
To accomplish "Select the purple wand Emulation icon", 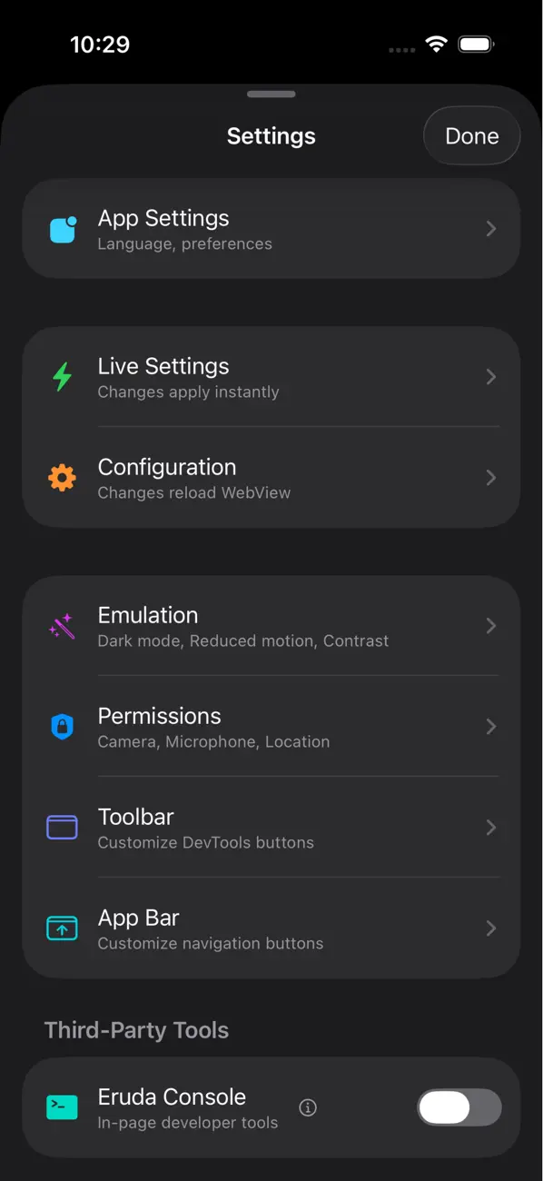I will [x=62, y=625].
